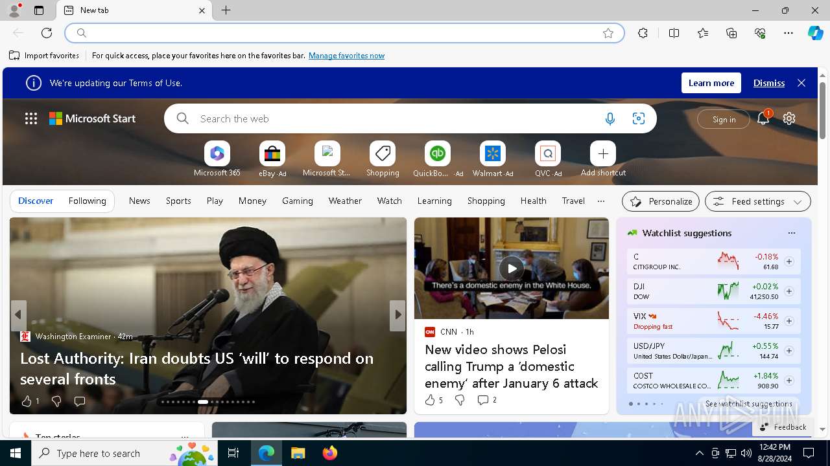This screenshot has width=830, height=466.
Task: Toggle split screen view icon
Action: click(674, 33)
